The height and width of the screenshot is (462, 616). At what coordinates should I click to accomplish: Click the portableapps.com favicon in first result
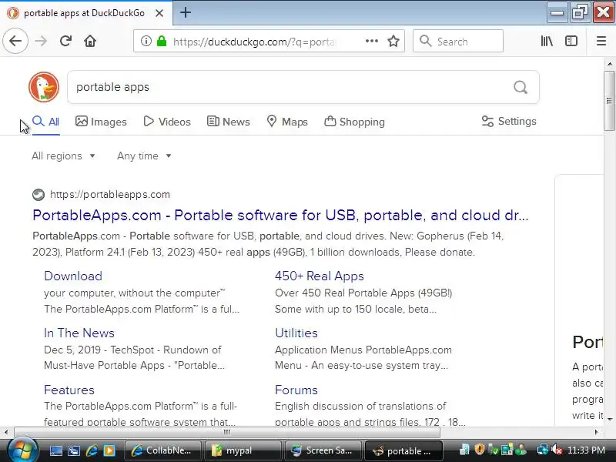[x=38, y=195]
